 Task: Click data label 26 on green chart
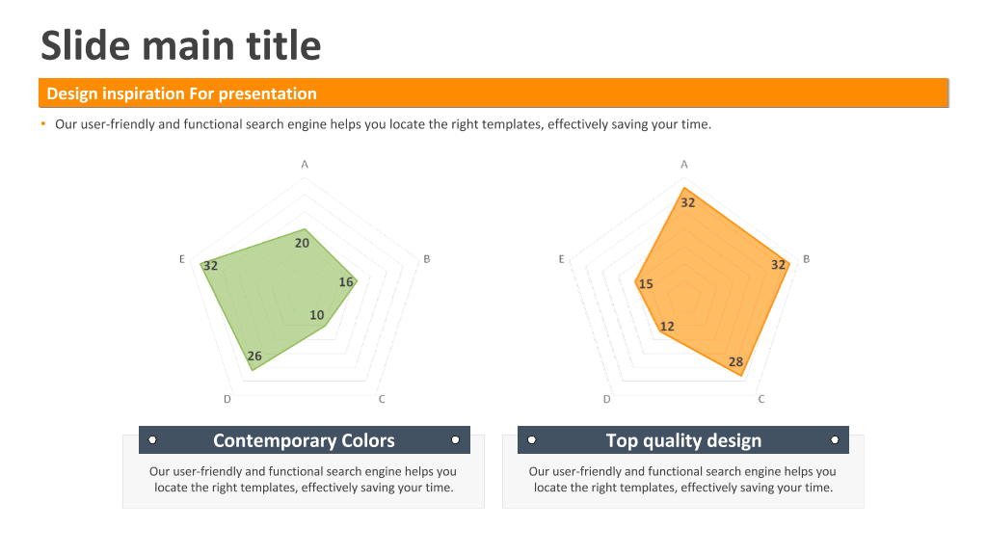[254, 357]
